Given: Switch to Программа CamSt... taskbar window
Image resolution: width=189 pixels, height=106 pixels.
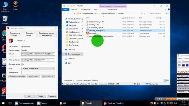Looking at the screenshot, I should click(x=25, y=103).
